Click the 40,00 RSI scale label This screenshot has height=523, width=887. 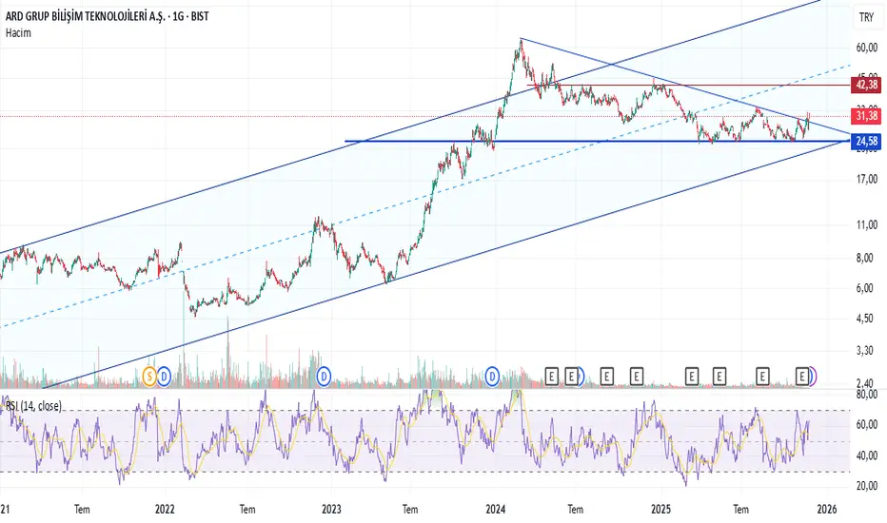pos(867,455)
